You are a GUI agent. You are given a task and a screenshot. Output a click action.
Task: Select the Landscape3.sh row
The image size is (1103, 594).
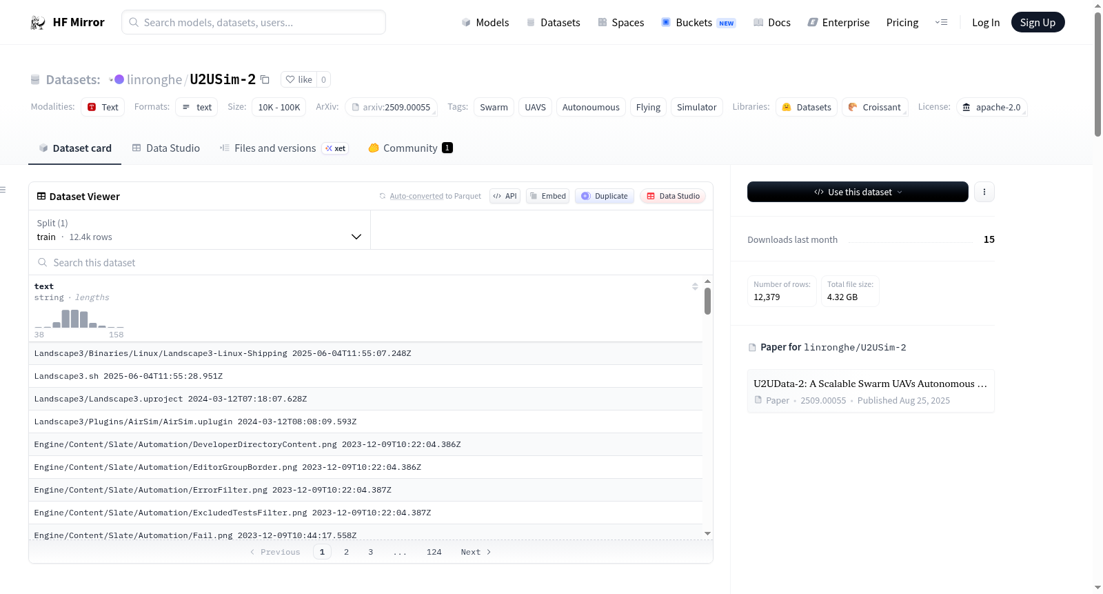tap(365, 376)
